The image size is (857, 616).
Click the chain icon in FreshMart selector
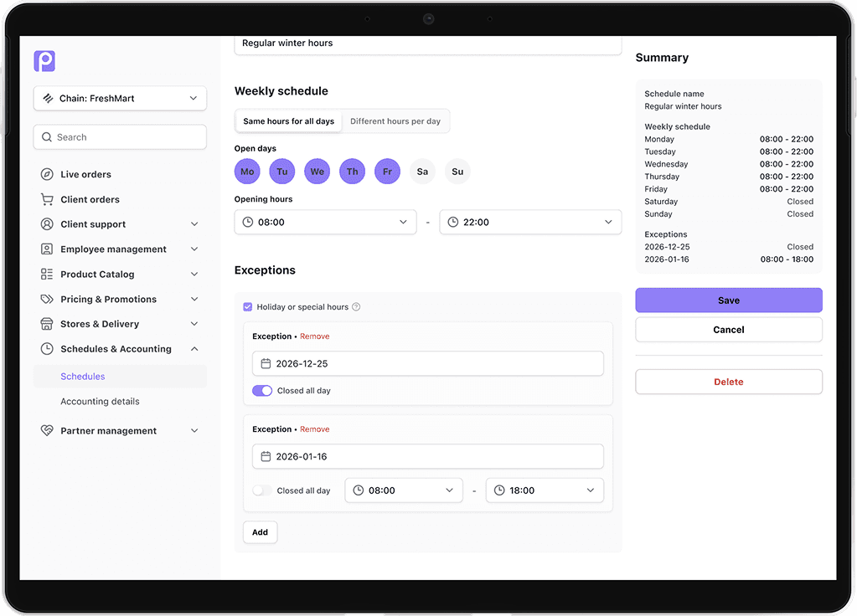[x=48, y=98]
